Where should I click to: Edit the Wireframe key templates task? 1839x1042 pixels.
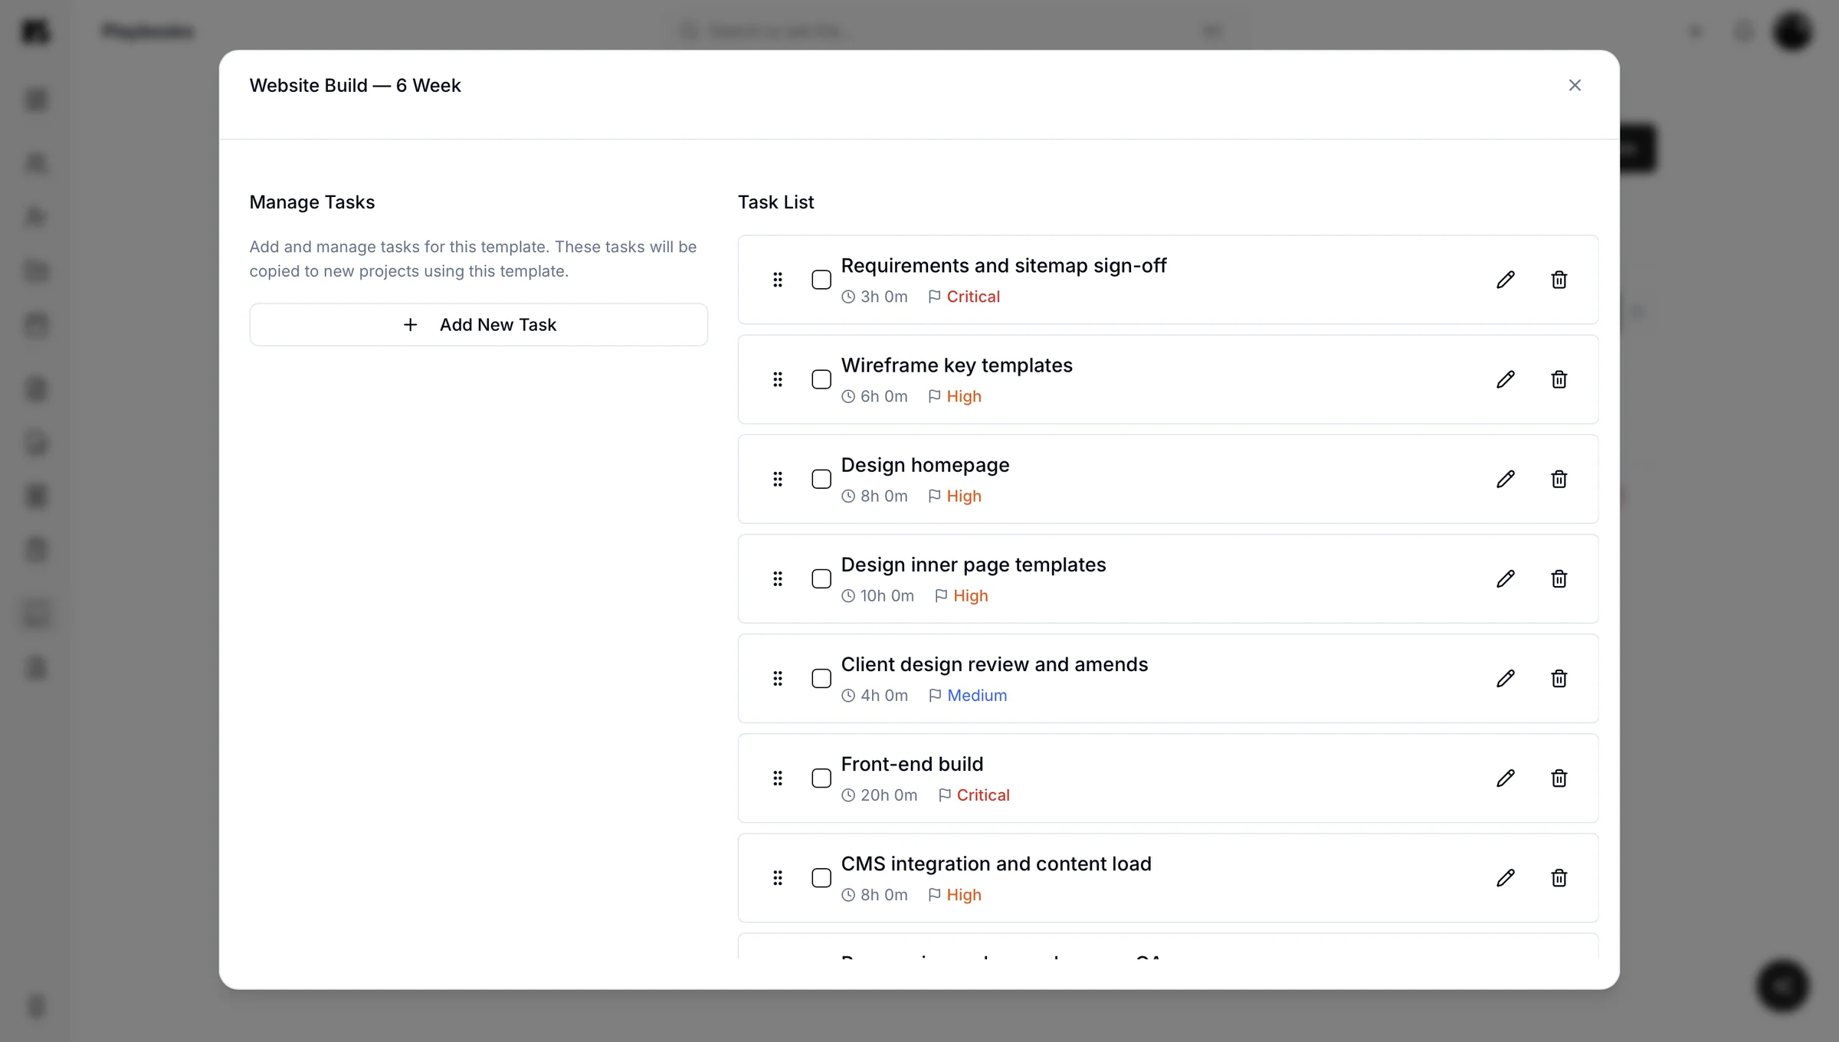point(1505,379)
